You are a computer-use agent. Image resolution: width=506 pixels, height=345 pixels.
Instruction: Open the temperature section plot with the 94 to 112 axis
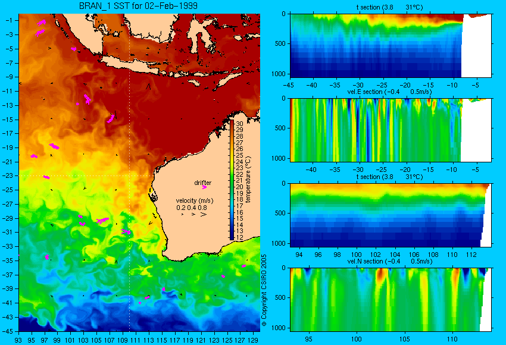391,215
